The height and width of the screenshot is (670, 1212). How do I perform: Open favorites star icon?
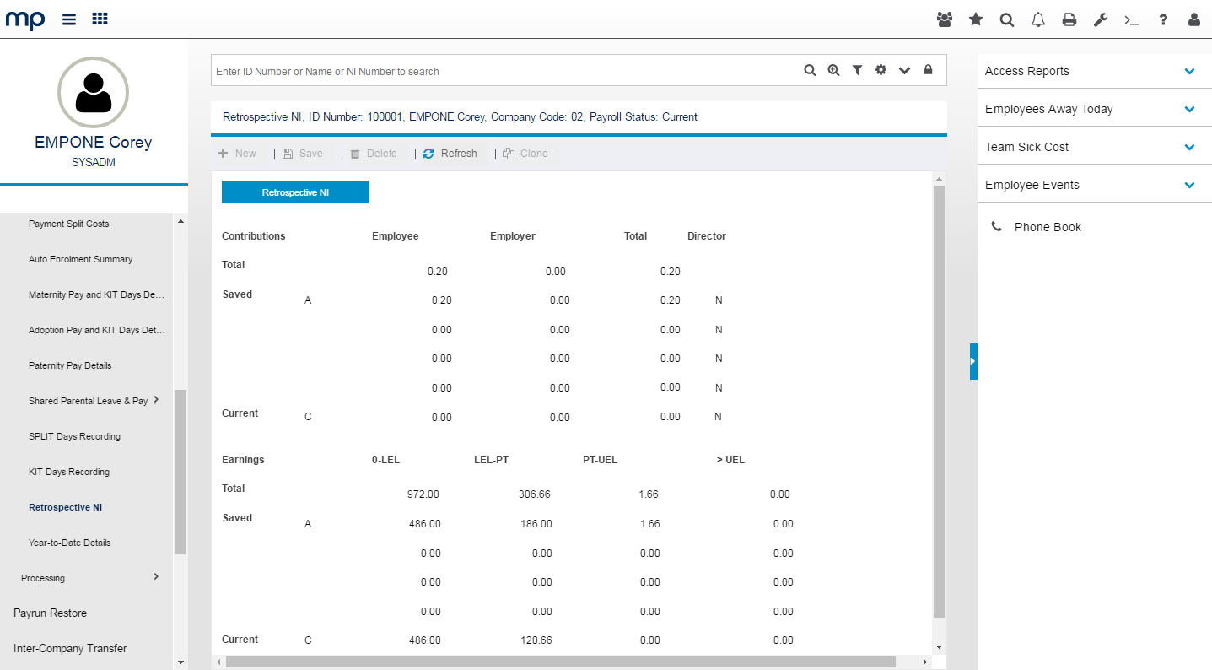coord(976,20)
